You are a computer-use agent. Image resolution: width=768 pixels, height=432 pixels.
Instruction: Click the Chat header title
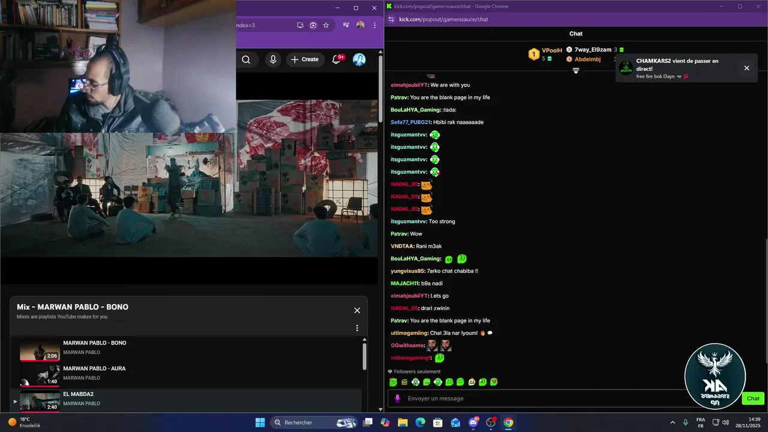point(576,34)
